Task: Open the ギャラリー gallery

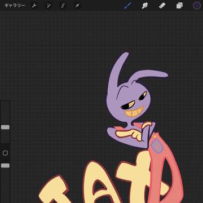Action: pyautogui.click(x=15, y=6)
